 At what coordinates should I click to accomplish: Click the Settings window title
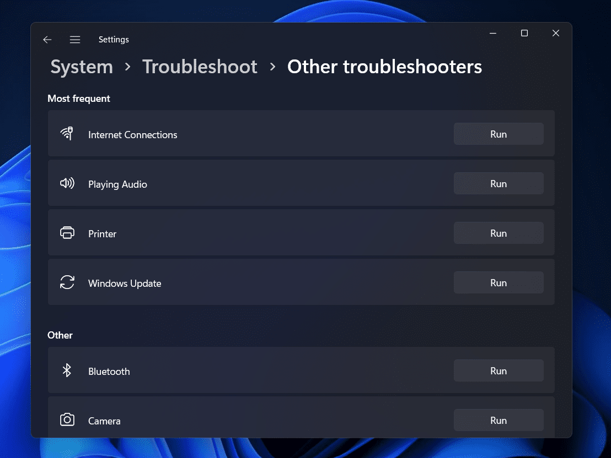(114, 40)
